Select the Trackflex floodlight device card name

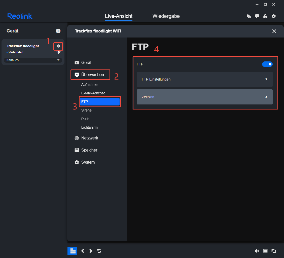pyautogui.click(x=25, y=46)
